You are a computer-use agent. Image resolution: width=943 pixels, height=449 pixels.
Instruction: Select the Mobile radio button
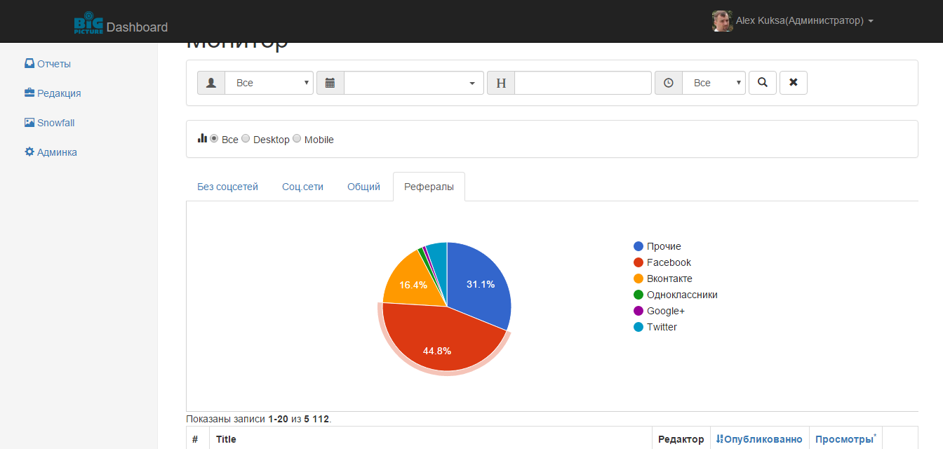(x=297, y=138)
